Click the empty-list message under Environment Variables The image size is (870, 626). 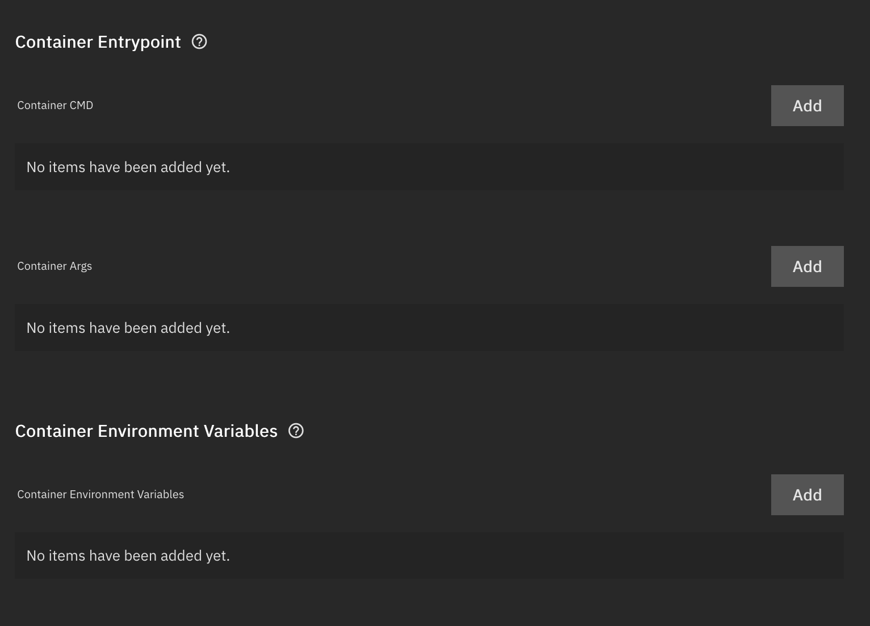pos(128,556)
